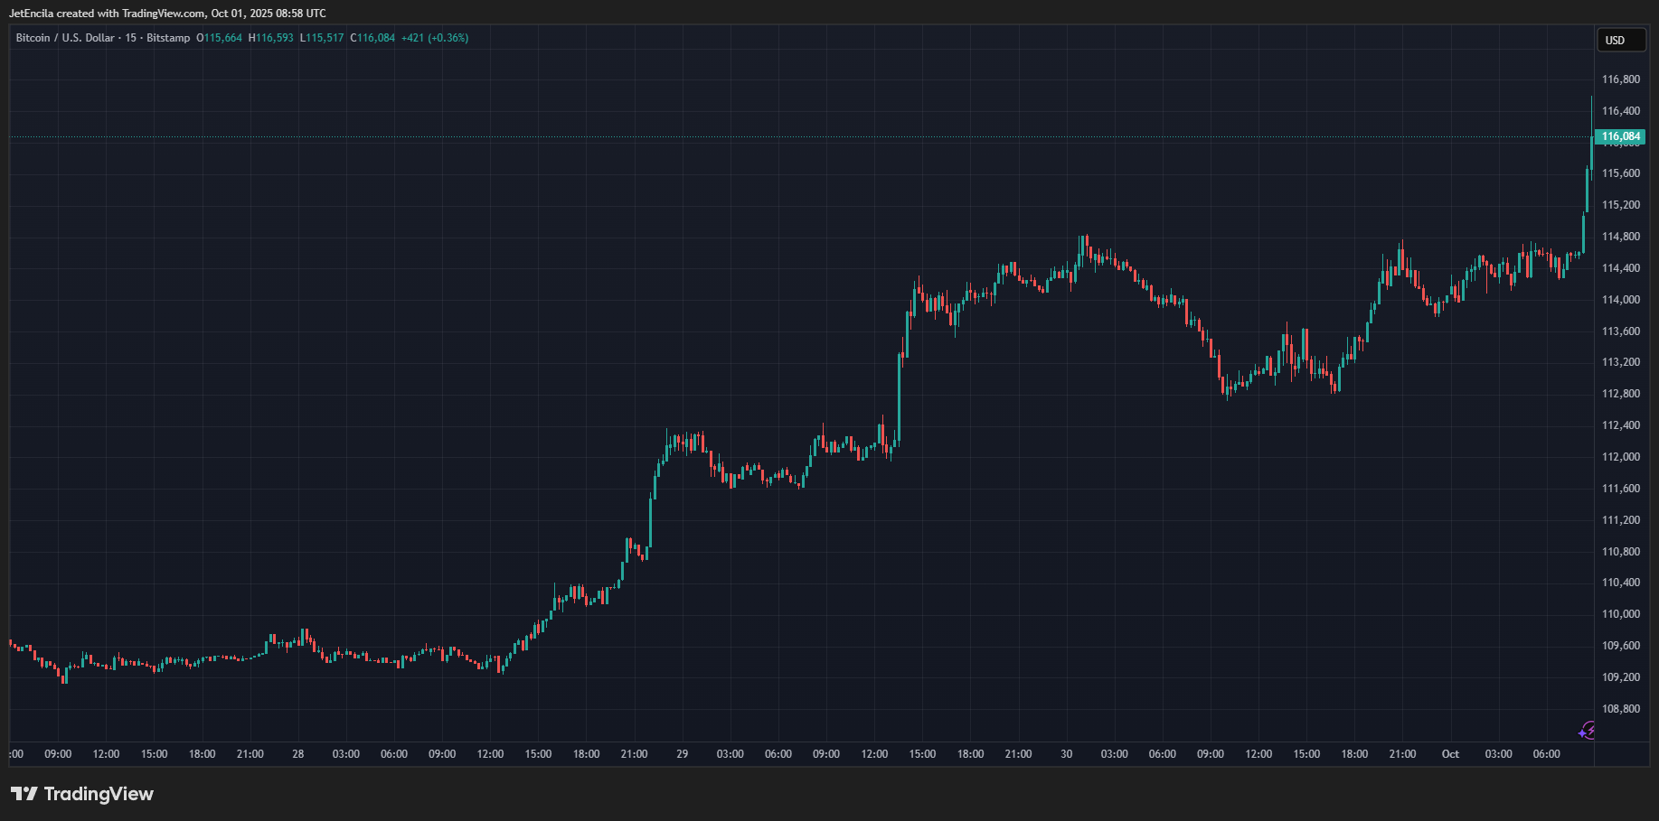Screen dimensions: 1659x821
Task: Click the purple lightning bolt icon on chart
Action: point(1587,731)
